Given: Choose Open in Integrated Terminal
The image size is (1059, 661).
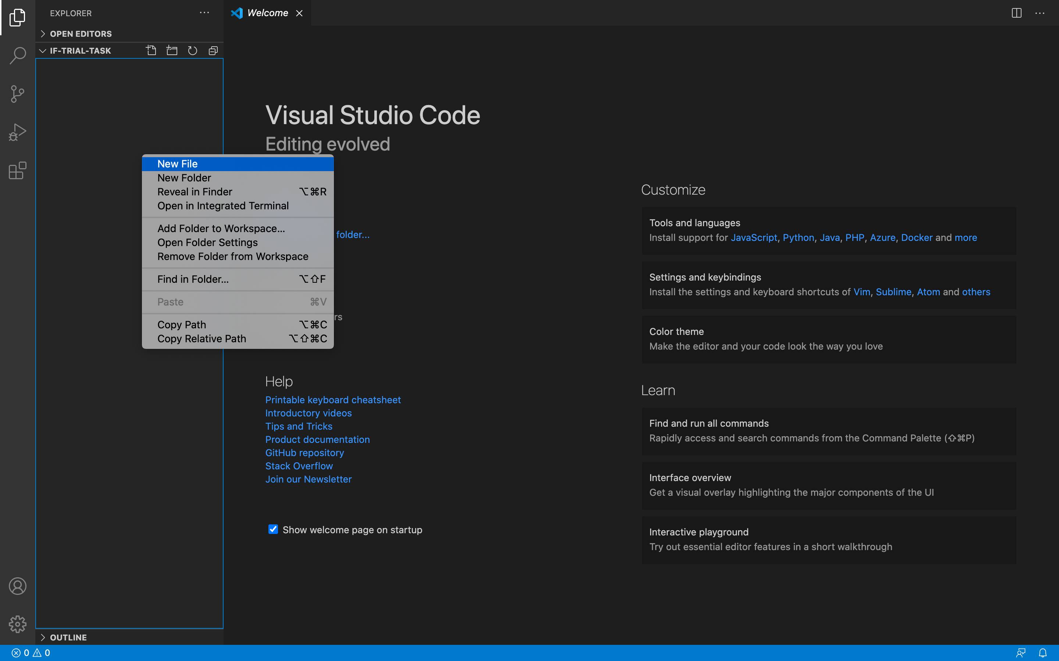Looking at the screenshot, I should [223, 206].
